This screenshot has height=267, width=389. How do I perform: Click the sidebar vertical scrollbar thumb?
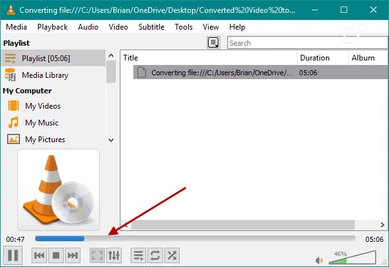pos(111,71)
